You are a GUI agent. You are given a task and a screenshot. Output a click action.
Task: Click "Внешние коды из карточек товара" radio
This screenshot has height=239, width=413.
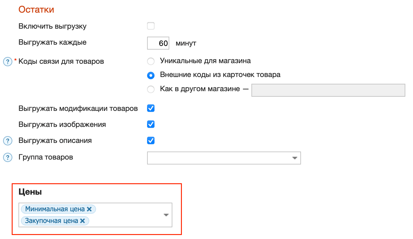(150, 75)
